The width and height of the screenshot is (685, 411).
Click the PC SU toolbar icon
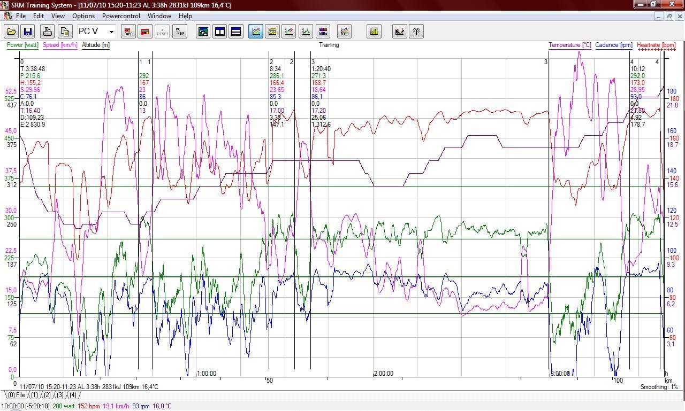pyautogui.click(x=180, y=32)
